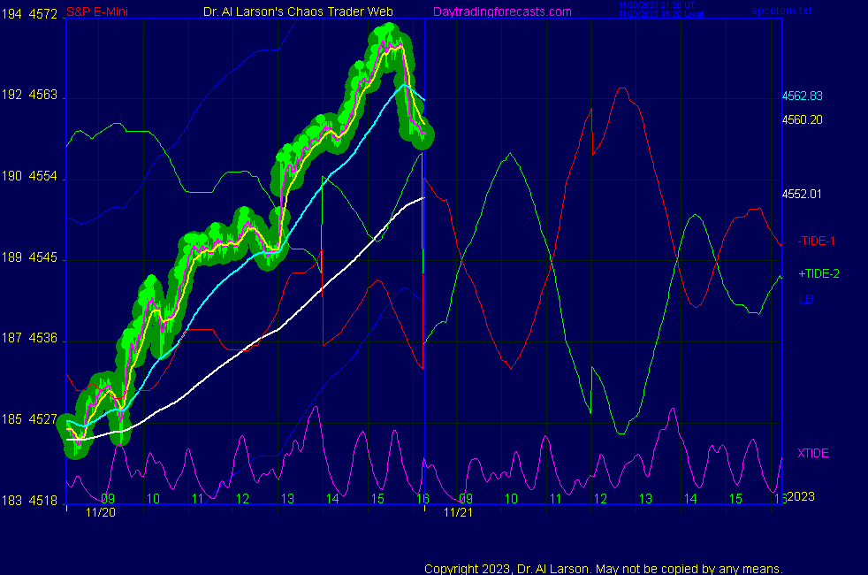Click hour 14 of the 11/21 session
The width and height of the screenshot is (868, 575).
(x=690, y=499)
